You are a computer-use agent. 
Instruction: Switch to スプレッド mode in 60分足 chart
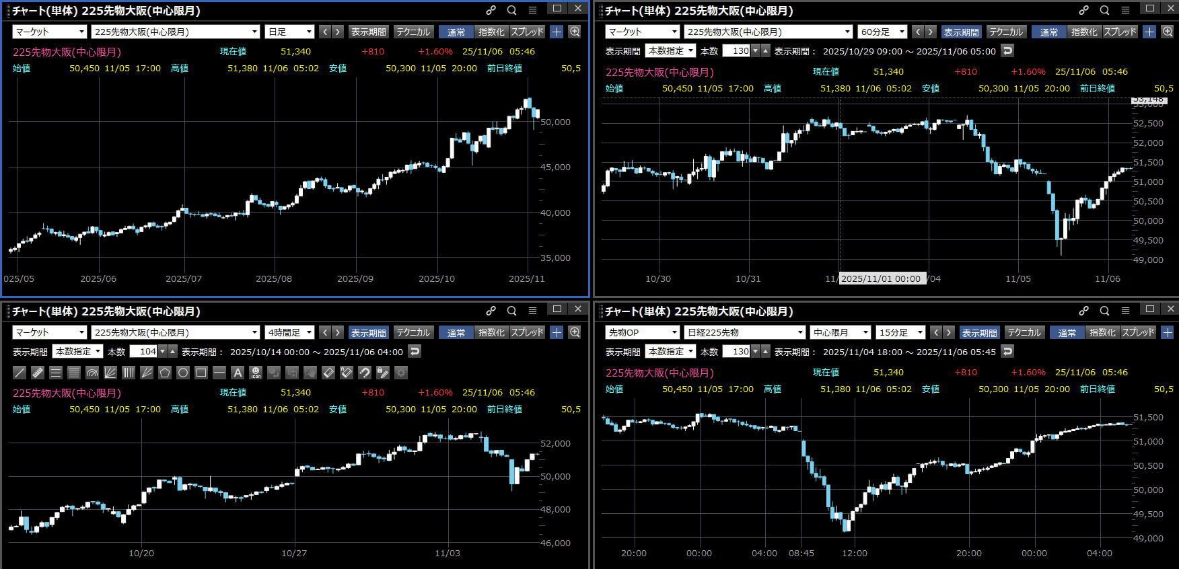[x=1120, y=32]
